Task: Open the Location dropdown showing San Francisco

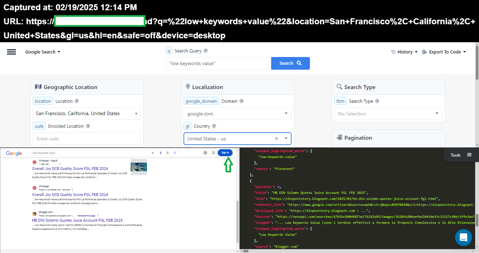Action: [x=87, y=114]
